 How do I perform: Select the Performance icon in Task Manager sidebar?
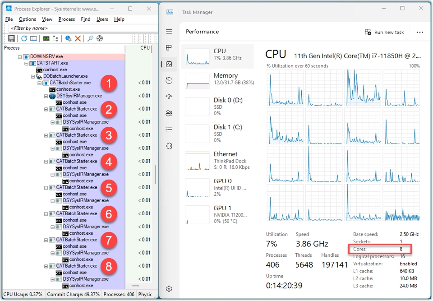169,64
